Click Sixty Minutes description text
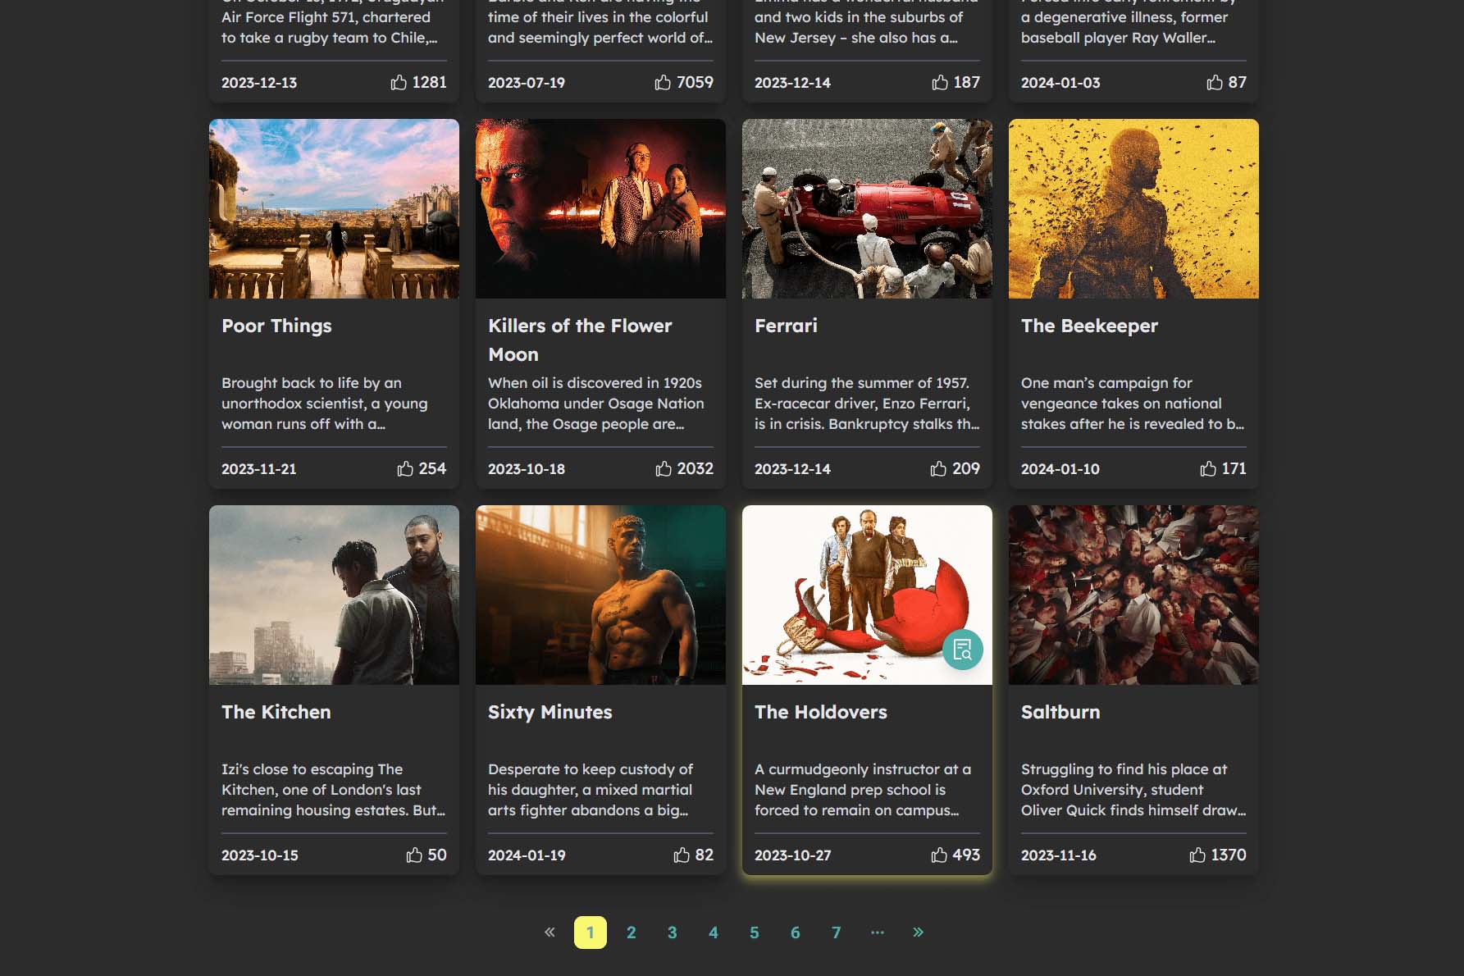The height and width of the screenshot is (976, 1464). coord(591,790)
